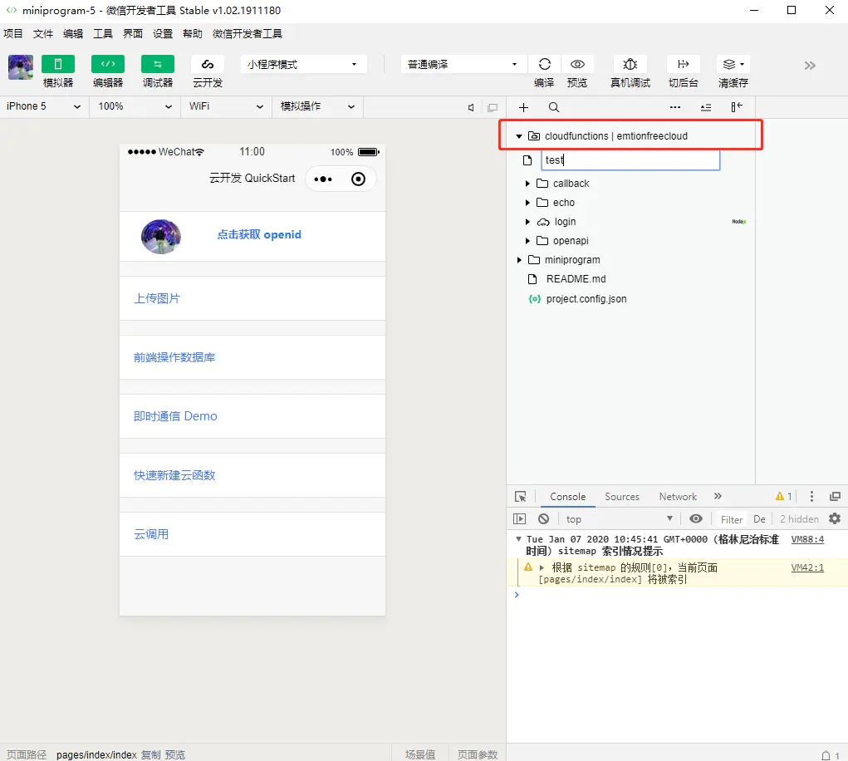This screenshot has width=848, height=761.
Task: Click the 预览 preview eye icon
Action: pyautogui.click(x=577, y=64)
